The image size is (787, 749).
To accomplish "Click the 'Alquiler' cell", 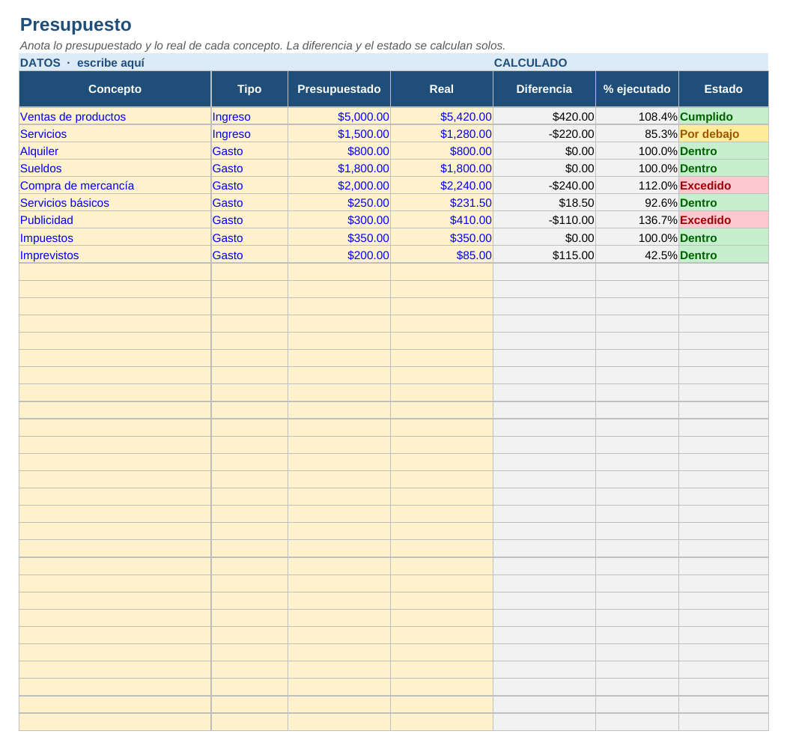I will [115, 151].
